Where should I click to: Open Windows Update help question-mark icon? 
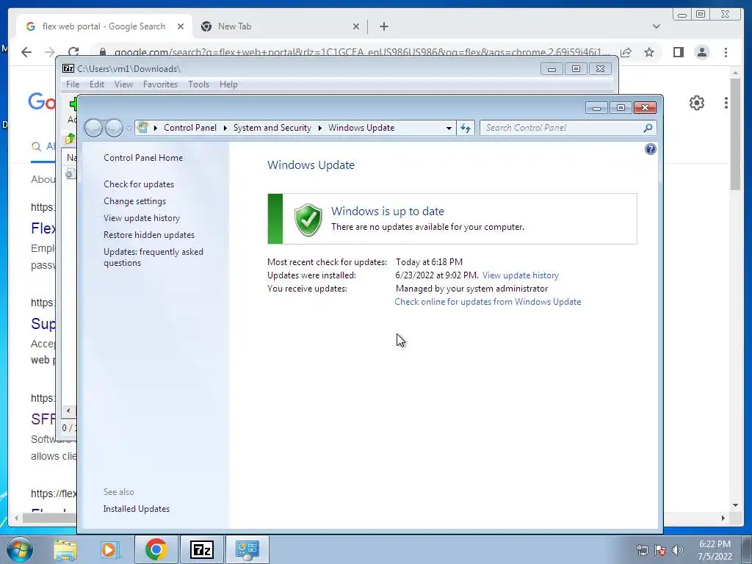[651, 149]
